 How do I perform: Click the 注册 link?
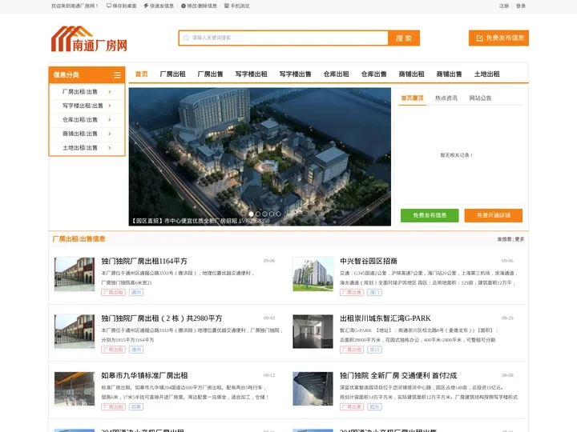pos(504,6)
